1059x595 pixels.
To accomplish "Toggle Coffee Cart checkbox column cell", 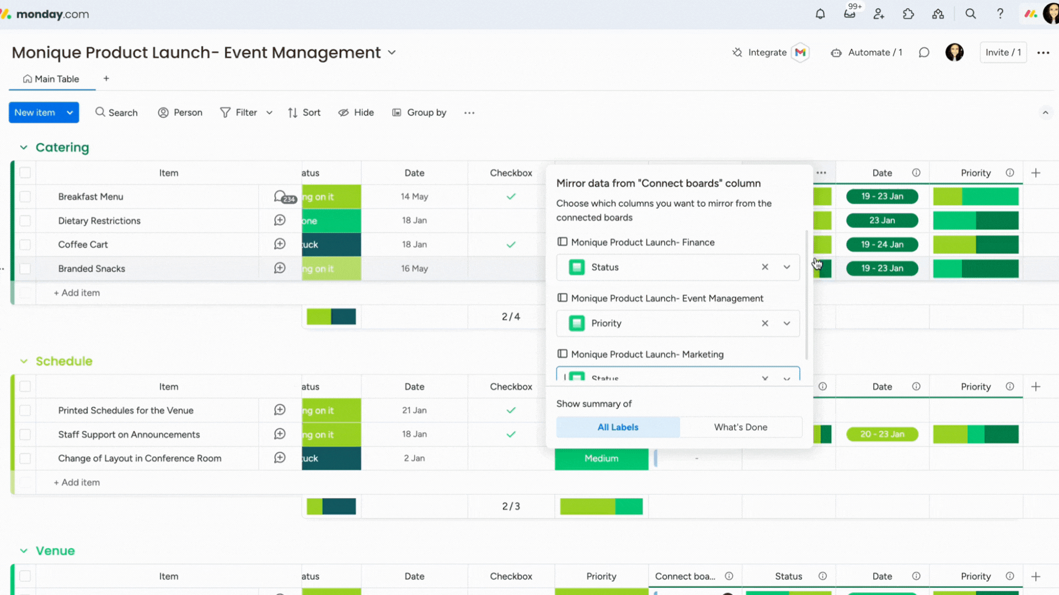I will [511, 245].
